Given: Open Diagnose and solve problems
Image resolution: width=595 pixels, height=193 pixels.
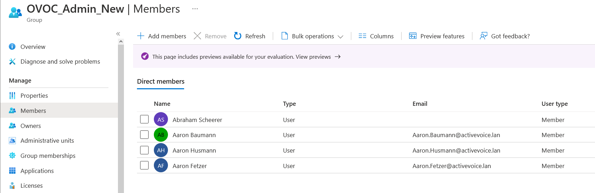Looking at the screenshot, I should [x=60, y=62].
